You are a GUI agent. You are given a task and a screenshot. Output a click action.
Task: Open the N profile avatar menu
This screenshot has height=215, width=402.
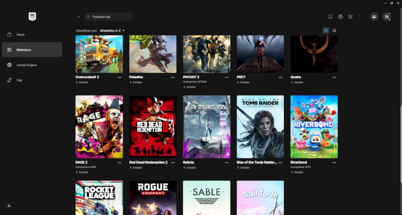click(386, 17)
